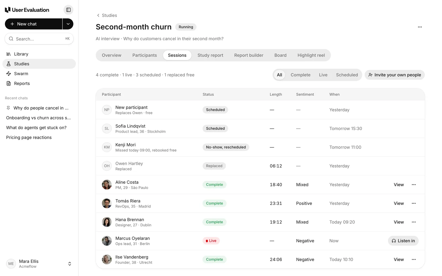Focus the Search field
This screenshot has height=276, width=442.
point(39,39)
